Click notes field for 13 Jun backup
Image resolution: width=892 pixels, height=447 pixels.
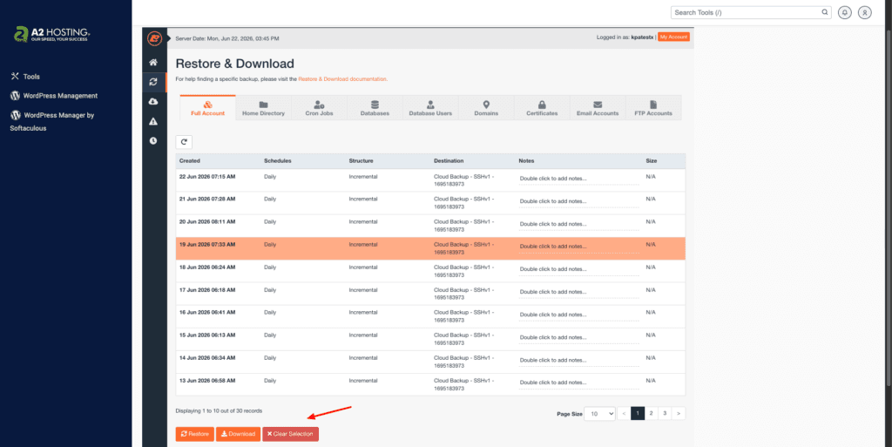pos(578,383)
